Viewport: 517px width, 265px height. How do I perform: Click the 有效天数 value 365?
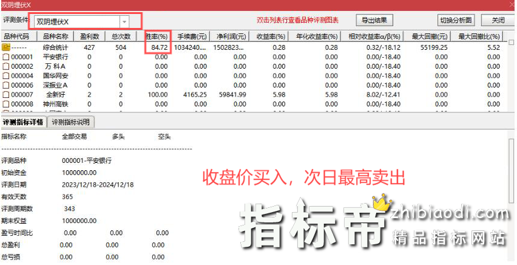[67, 196]
